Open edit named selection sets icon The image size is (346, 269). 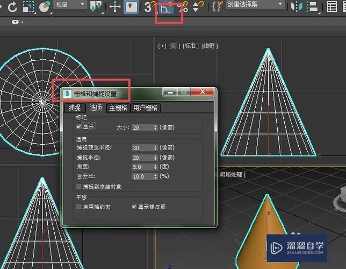click(x=218, y=6)
